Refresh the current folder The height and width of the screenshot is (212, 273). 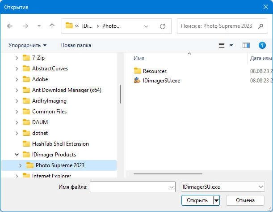pyautogui.click(x=163, y=26)
